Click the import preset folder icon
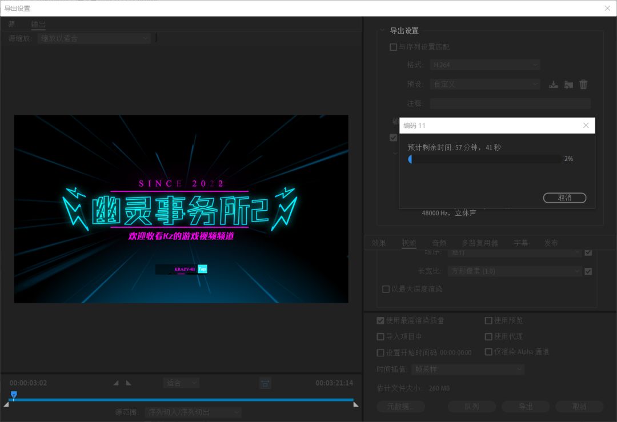 coord(568,85)
